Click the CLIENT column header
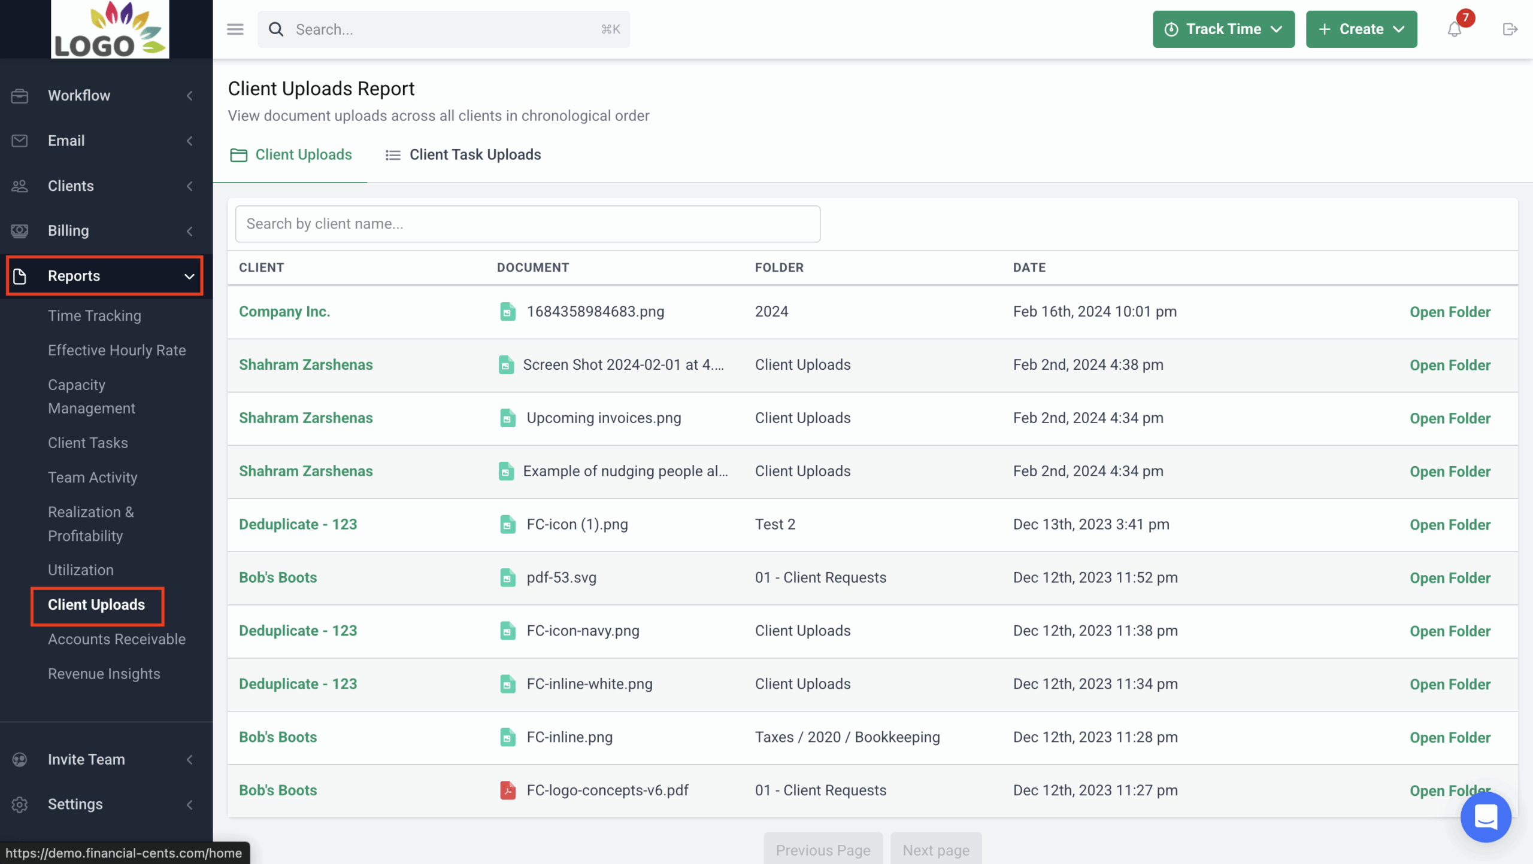Viewport: 1533px width, 864px height. click(x=262, y=268)
